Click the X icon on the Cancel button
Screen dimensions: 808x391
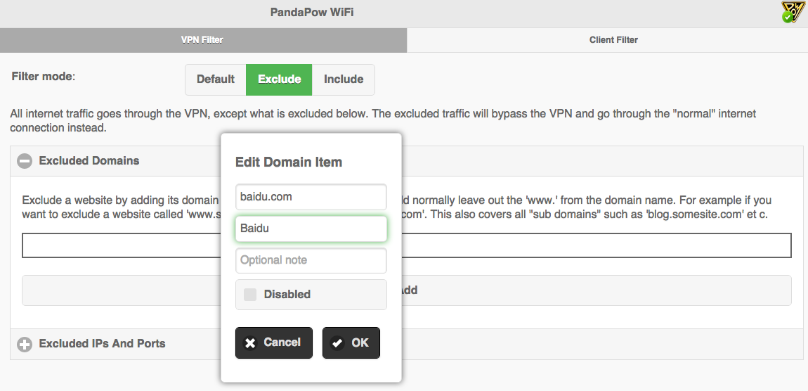point(250,343)
